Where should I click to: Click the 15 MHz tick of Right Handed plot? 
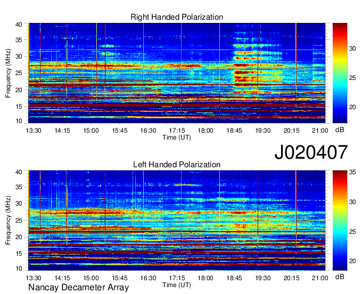click(x=19, y=107)
